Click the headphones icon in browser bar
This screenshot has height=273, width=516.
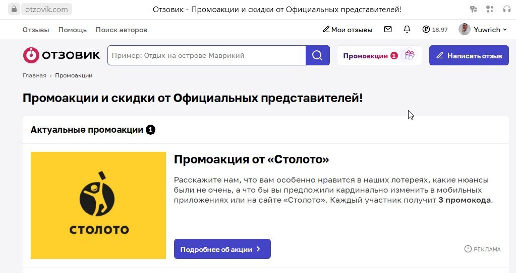coord(507,9)
